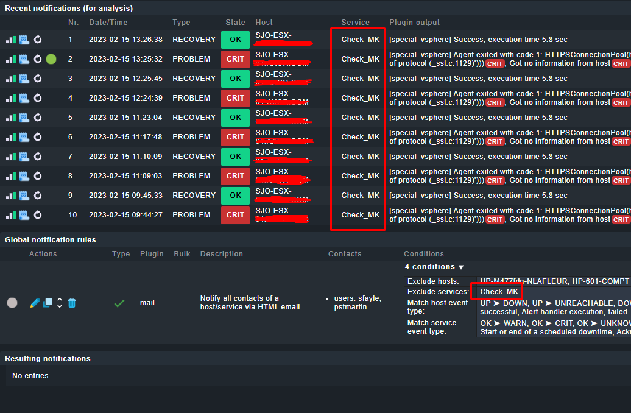
Task: Open service graphs for notification 1
Action: (12, 40)
